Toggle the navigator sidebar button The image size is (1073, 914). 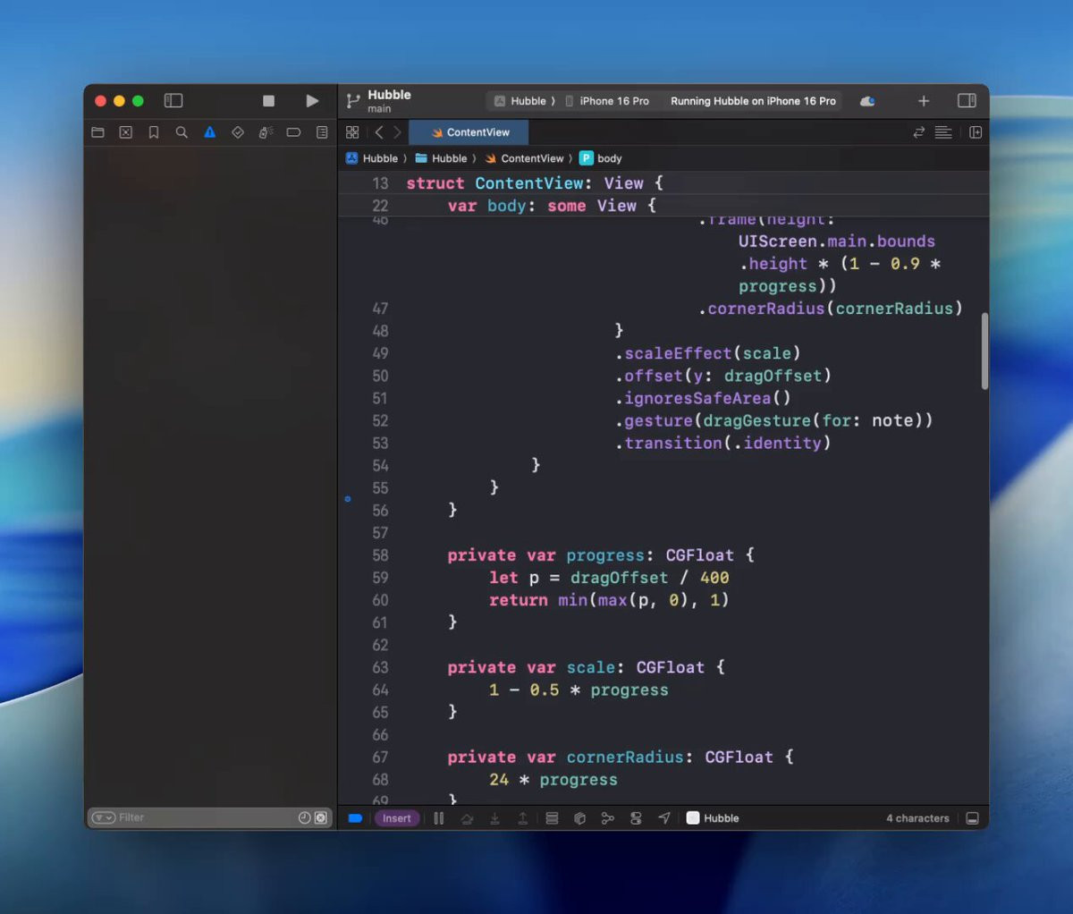pos(173,101)
